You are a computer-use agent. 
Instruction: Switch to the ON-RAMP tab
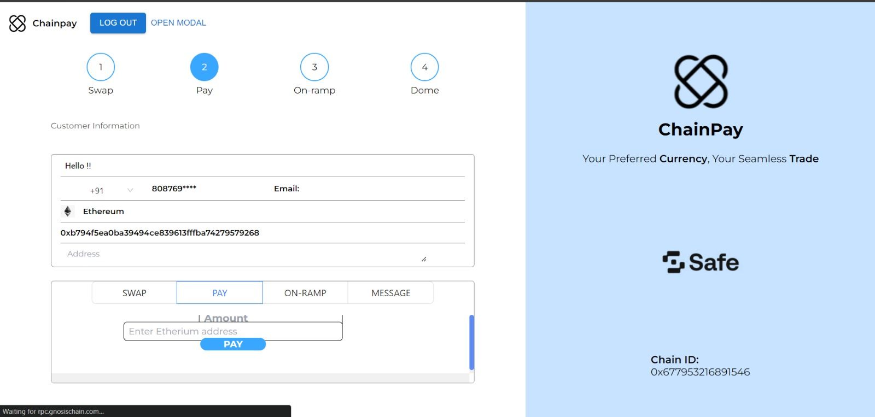(x=305, y=293)
